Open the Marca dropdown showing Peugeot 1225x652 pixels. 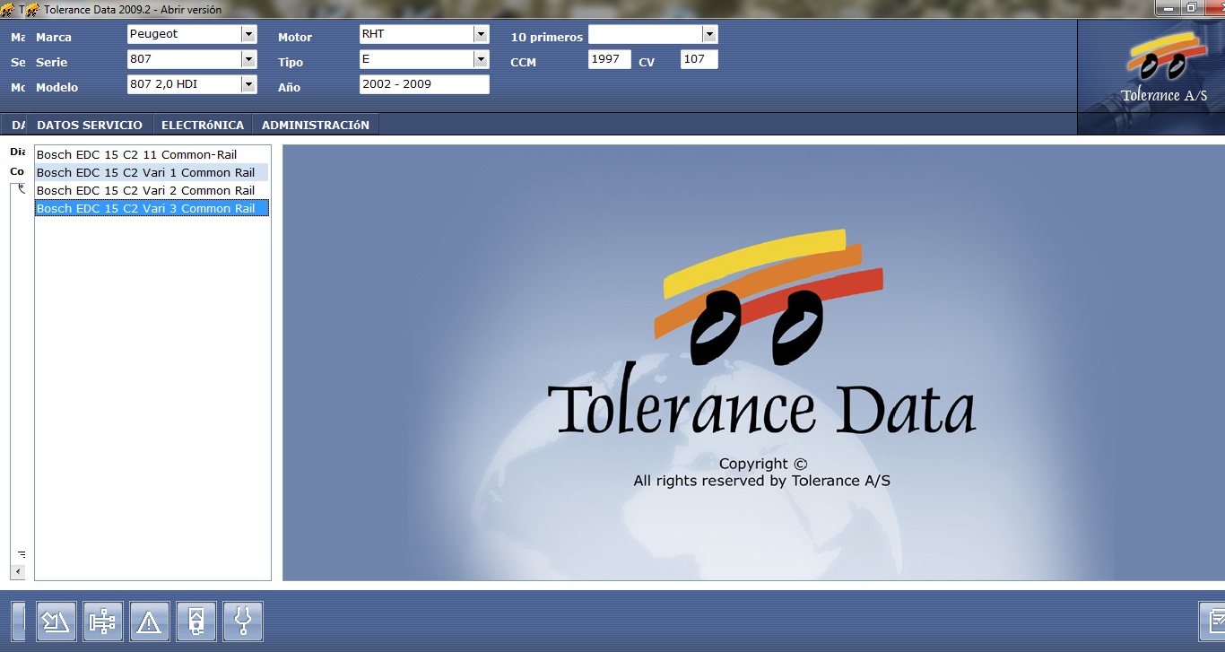point(249,34)
